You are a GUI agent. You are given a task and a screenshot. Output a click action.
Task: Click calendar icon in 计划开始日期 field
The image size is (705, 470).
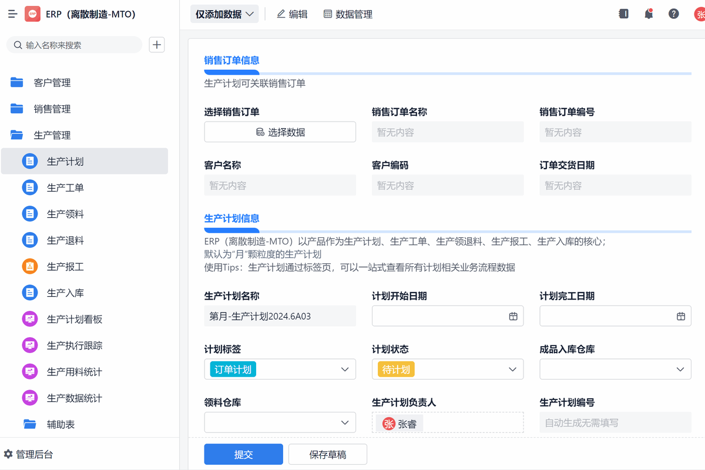pyautogui.click(x=513, y=316)
